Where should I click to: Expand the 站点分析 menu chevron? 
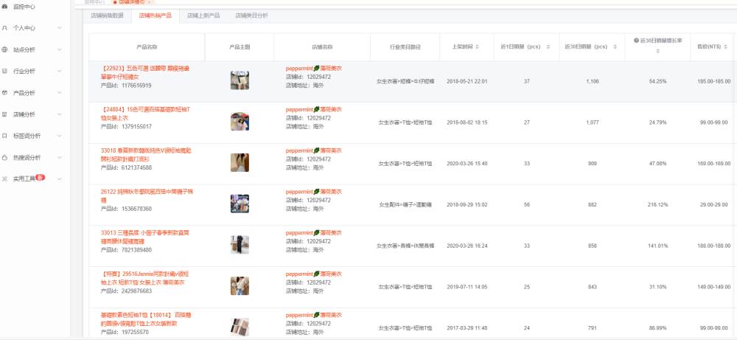(x=60, y=49)
